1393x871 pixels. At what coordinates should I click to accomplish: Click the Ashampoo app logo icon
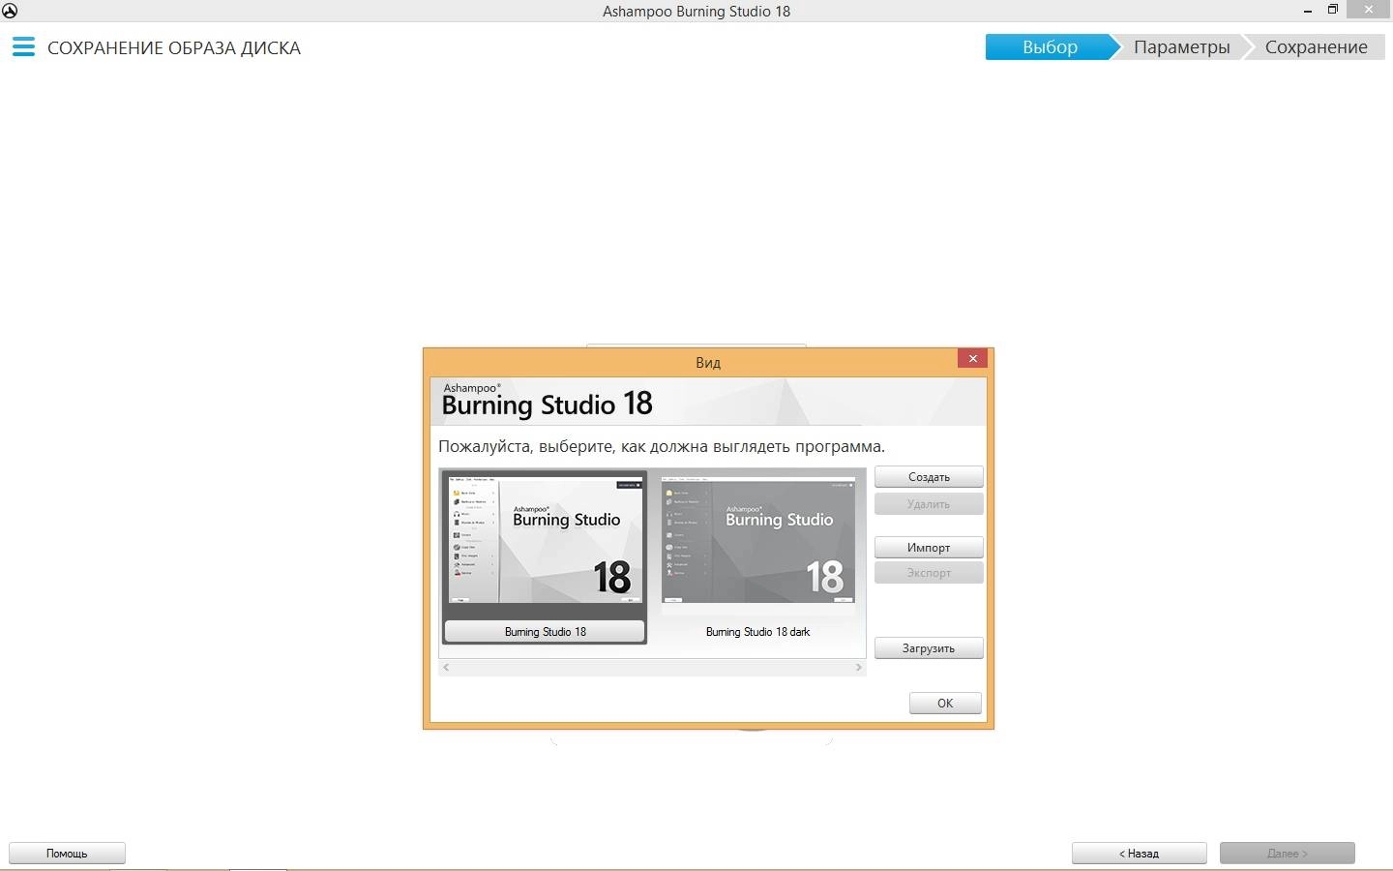(x=9, y=11)
